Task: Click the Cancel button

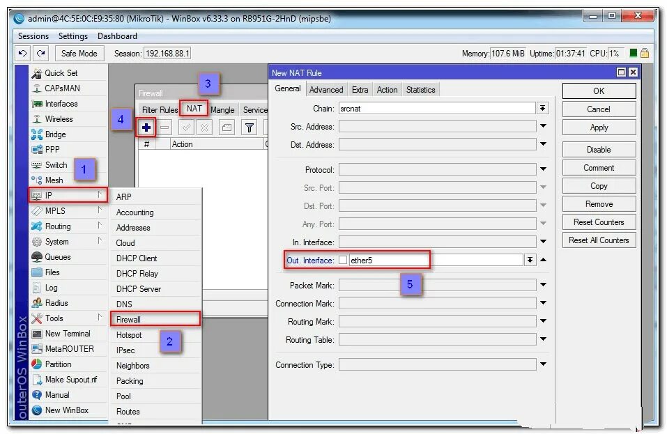Action: tap(599, 109)
